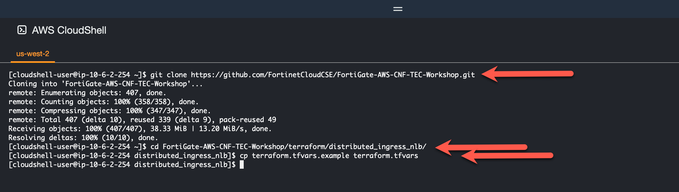Click the terminal cursor at the last prompt

(x=242, y=164)
